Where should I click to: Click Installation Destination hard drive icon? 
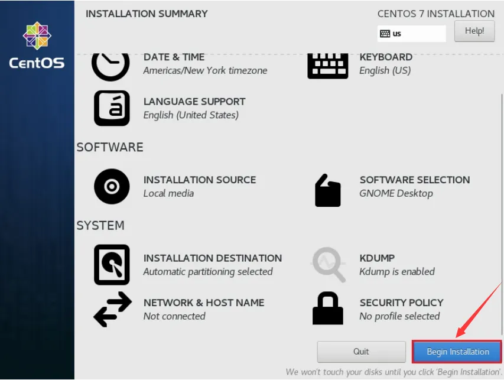(x=112, y=265)
